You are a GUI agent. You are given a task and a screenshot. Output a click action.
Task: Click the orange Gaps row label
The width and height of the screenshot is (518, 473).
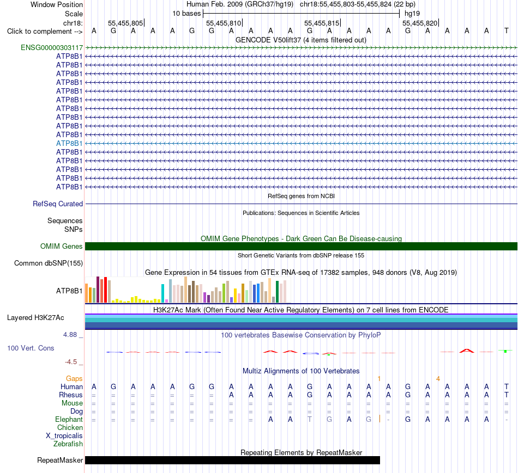point(74,379)
